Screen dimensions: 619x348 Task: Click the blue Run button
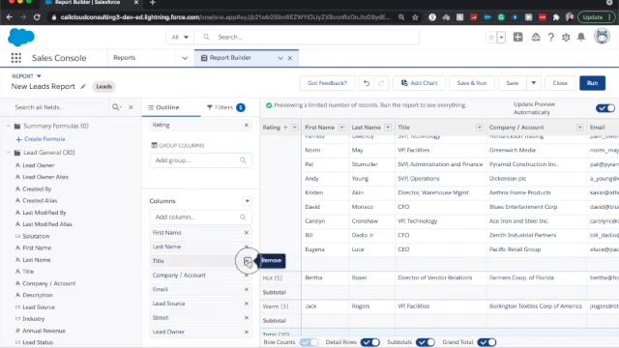pos(592,83)
